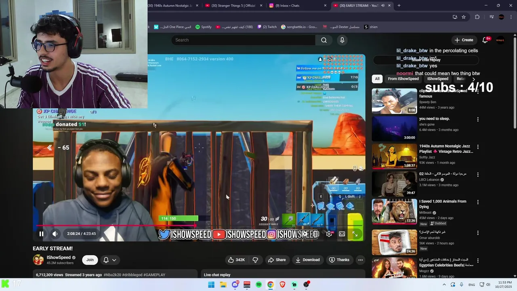
Task: Select the All filter chip
Action: click(377, 79)
